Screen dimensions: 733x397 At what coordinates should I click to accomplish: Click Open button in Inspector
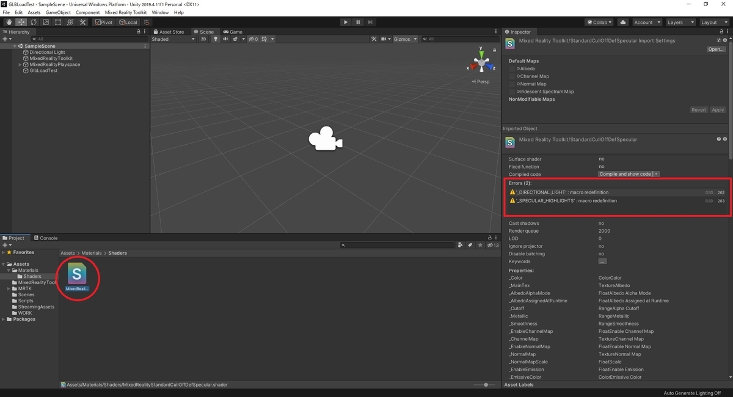pyautogui.click(x=717, y=49)
